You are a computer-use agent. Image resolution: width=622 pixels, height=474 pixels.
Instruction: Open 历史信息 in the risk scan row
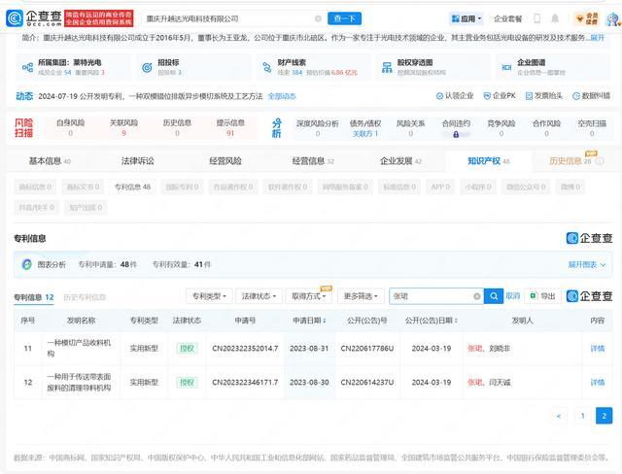click(x=177, y=127)
